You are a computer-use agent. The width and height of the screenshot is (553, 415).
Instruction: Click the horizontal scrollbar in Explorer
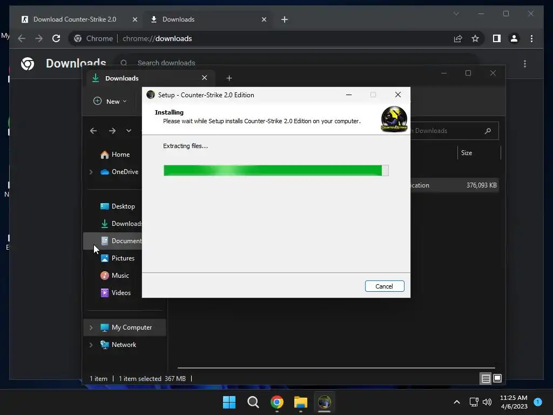pos(336,368)
